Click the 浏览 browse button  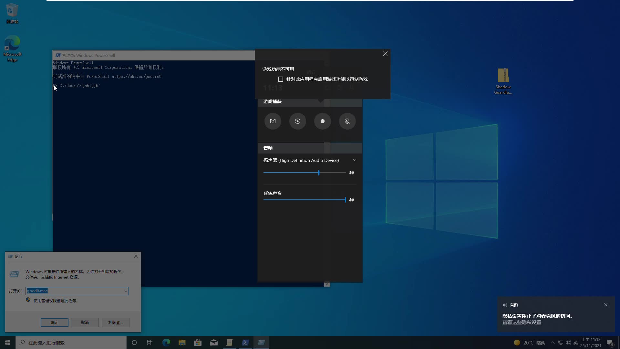[x=115, y=323]
